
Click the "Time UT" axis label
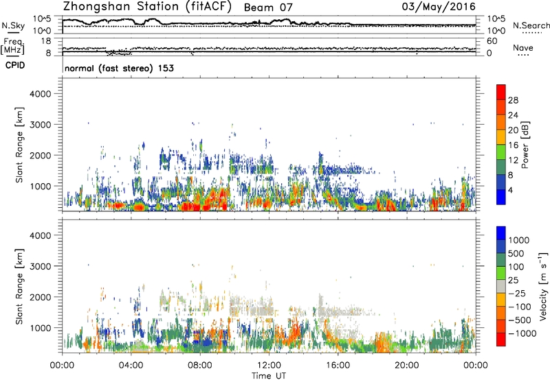point(269,376)
